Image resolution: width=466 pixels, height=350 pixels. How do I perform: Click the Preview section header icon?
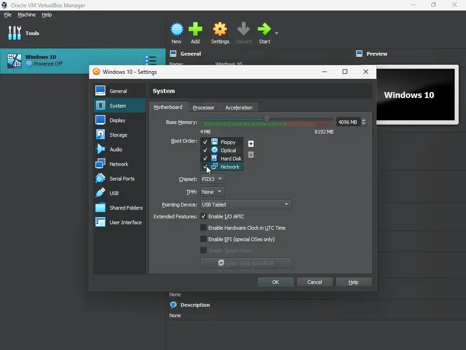click(359, 54)
